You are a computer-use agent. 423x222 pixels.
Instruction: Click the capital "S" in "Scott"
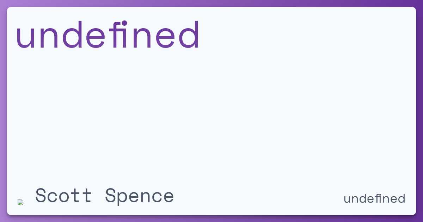(x=42, y=196)
